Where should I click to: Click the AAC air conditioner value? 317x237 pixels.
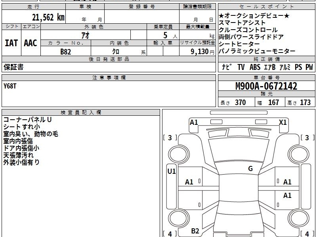click(31, 43)
